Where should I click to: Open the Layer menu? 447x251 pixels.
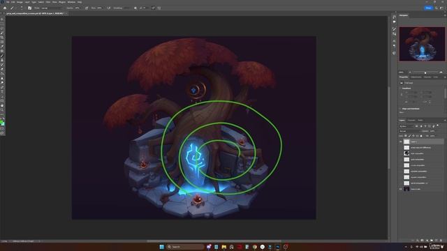point(27,2)
